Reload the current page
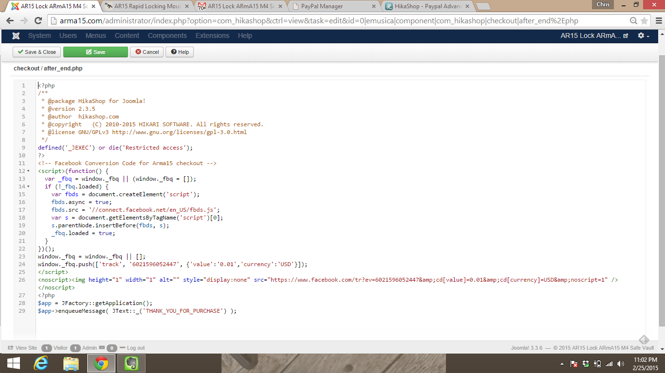 coord(38,21)
